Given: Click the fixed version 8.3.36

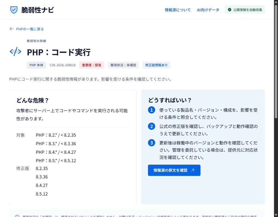Looking at the screenshot, I should click(x=42, y=177).
